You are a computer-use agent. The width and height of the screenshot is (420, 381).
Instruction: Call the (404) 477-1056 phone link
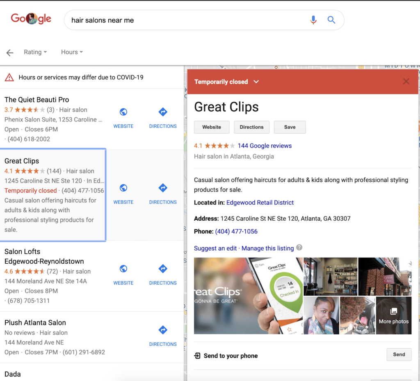[x=236, y=231]
